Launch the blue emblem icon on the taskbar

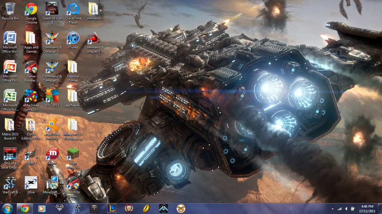(164, 208)
